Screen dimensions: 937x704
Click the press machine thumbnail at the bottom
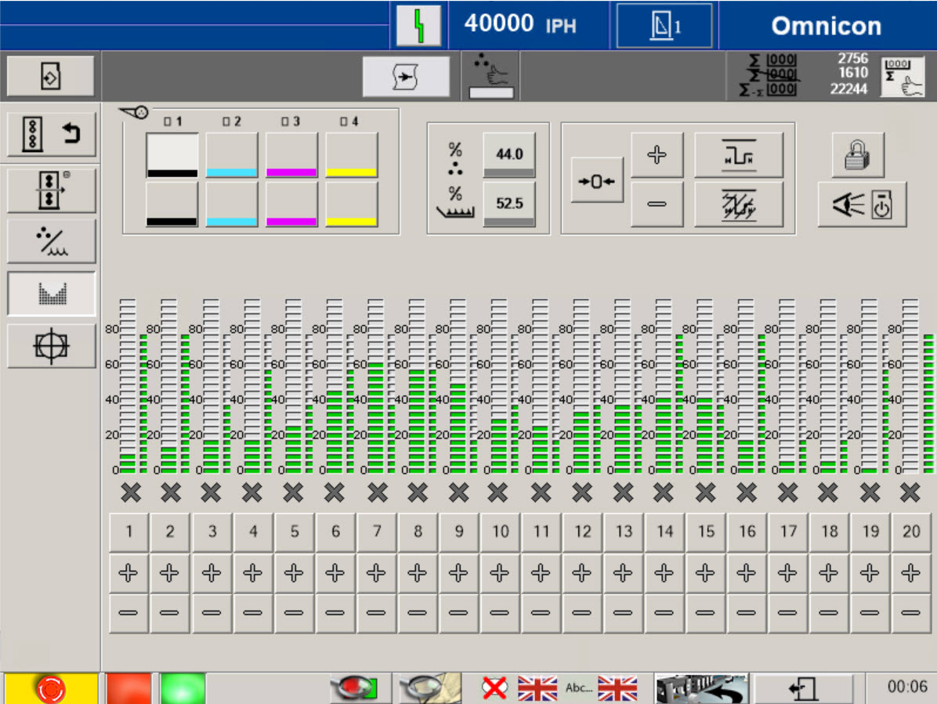pos(701,686)
